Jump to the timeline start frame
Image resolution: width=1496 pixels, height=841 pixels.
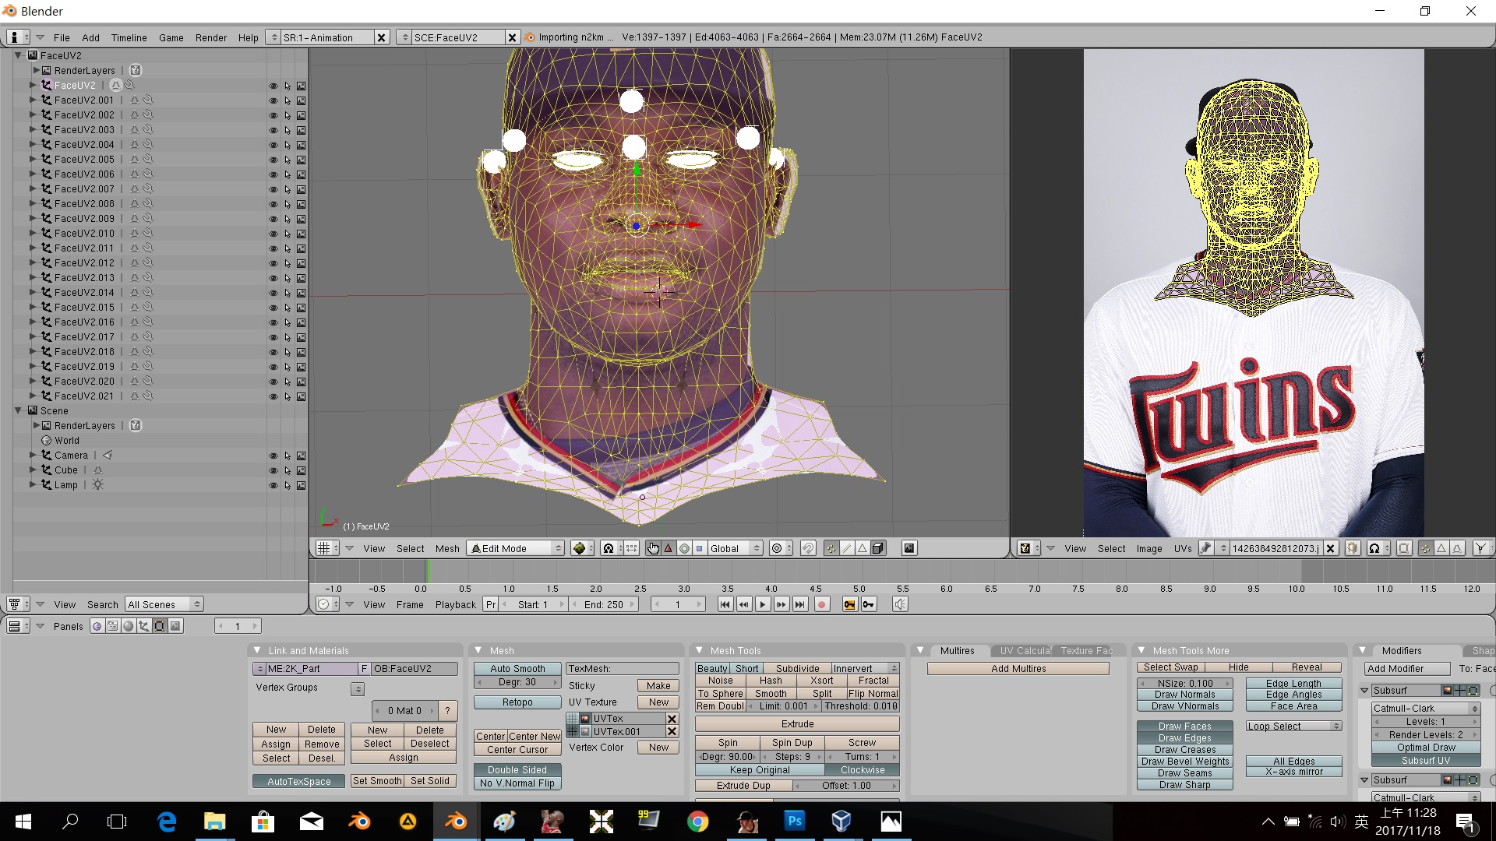(725, 604)
